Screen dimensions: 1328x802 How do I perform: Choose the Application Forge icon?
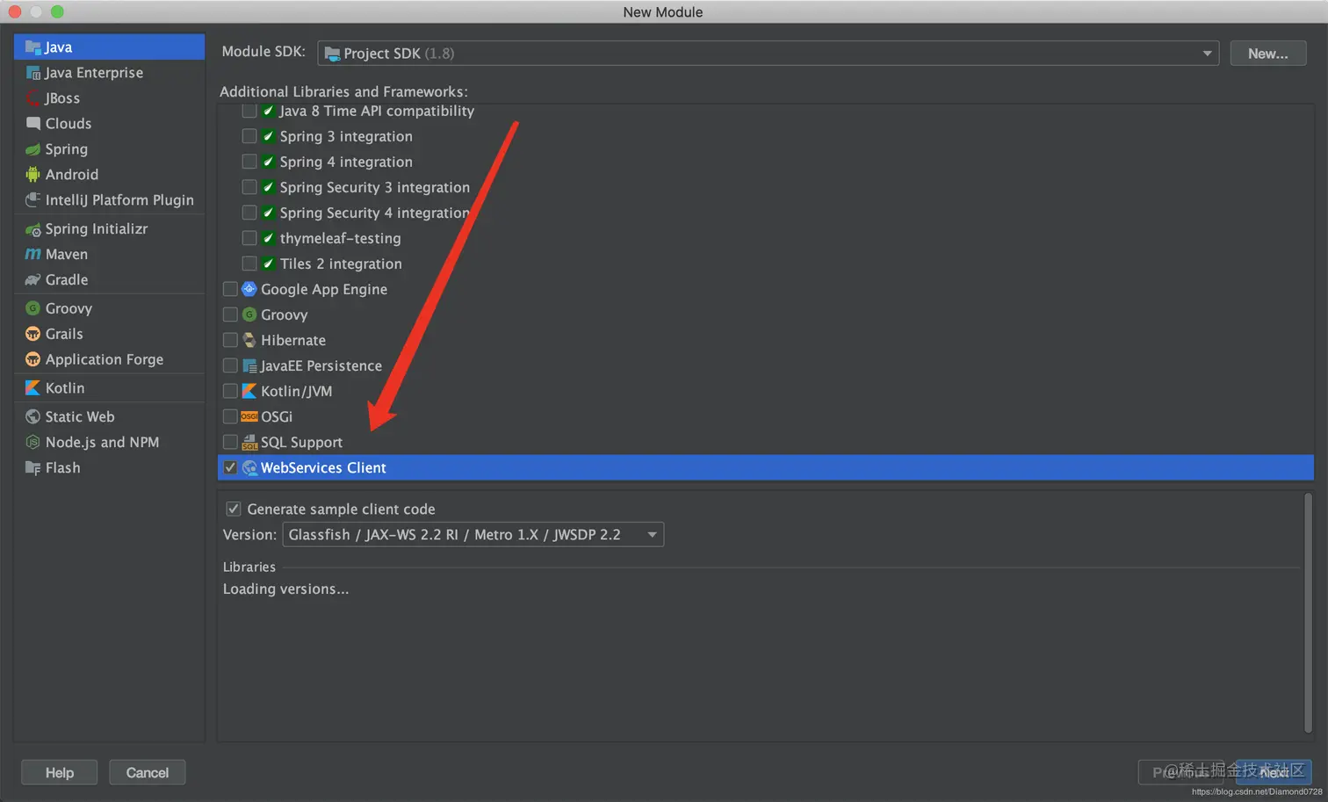pyautogui.click(x=33, y=359)
